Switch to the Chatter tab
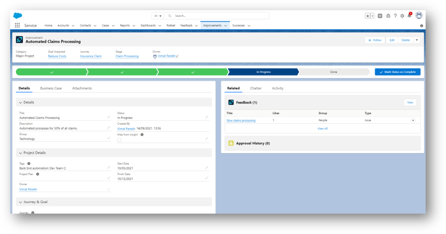 click(256, 88)
